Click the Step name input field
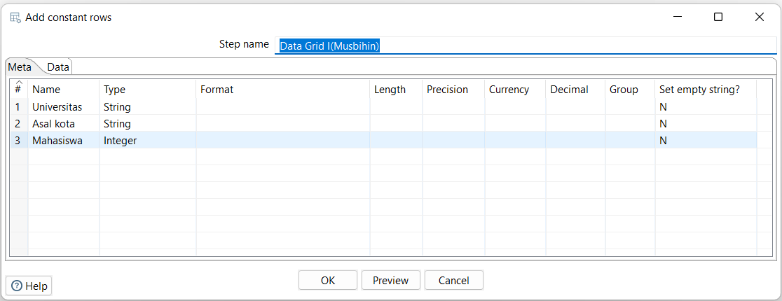Screen dimensions: 782x301 pos(526,45)
